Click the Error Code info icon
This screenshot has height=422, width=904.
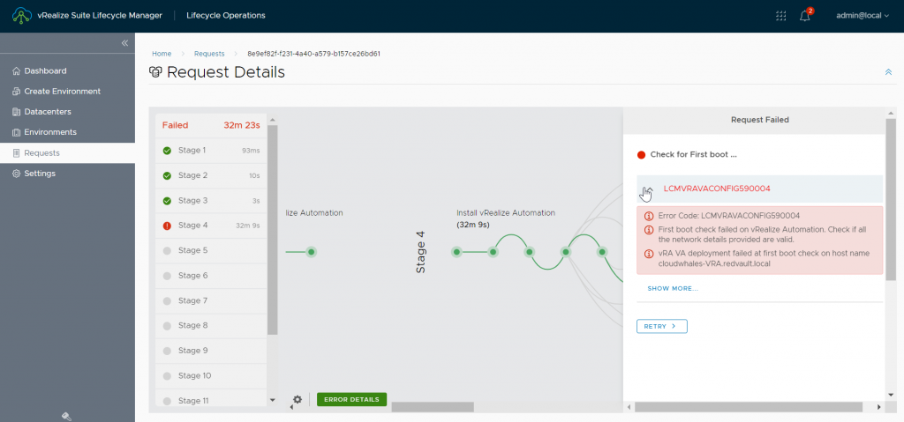pyautogui.click(x=648, y=216)
